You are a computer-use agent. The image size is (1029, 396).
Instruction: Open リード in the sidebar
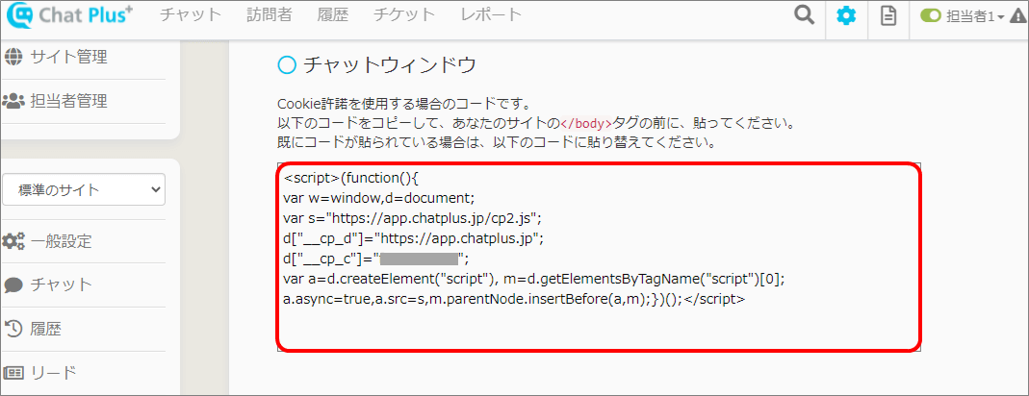(x=53, y=372)
